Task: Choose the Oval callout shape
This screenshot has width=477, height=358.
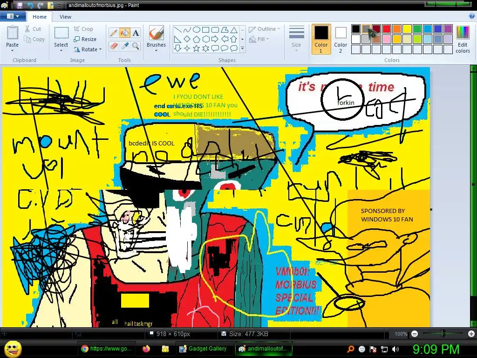Action: pyautogui.click(x=225, y=48)
